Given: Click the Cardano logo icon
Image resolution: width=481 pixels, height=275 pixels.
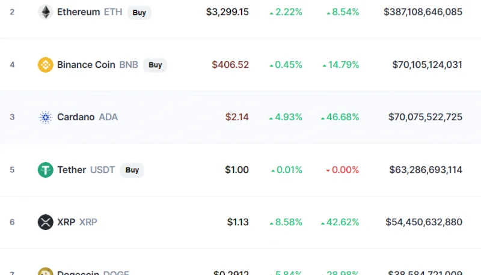Looking at the screenshot, I should click(x=46, y=117).
